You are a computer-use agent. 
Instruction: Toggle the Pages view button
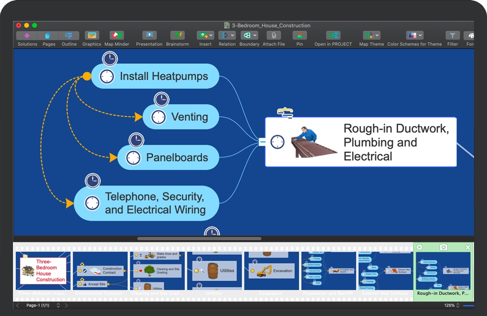pos(48,36)
